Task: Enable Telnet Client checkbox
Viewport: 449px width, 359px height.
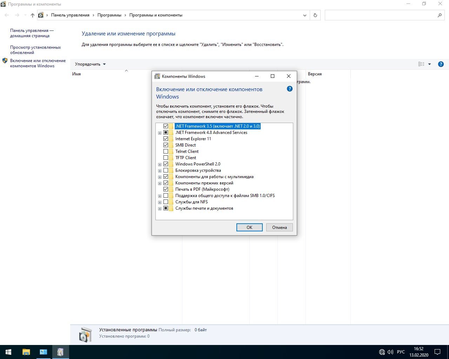Action: tap(166, 151)
